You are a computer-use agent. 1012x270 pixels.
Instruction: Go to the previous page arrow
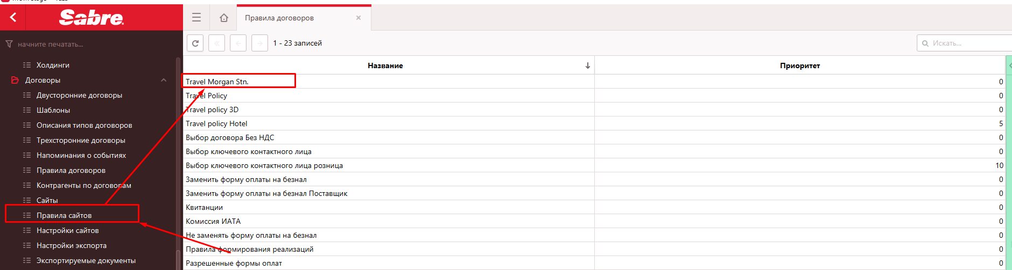coord(238,43)
